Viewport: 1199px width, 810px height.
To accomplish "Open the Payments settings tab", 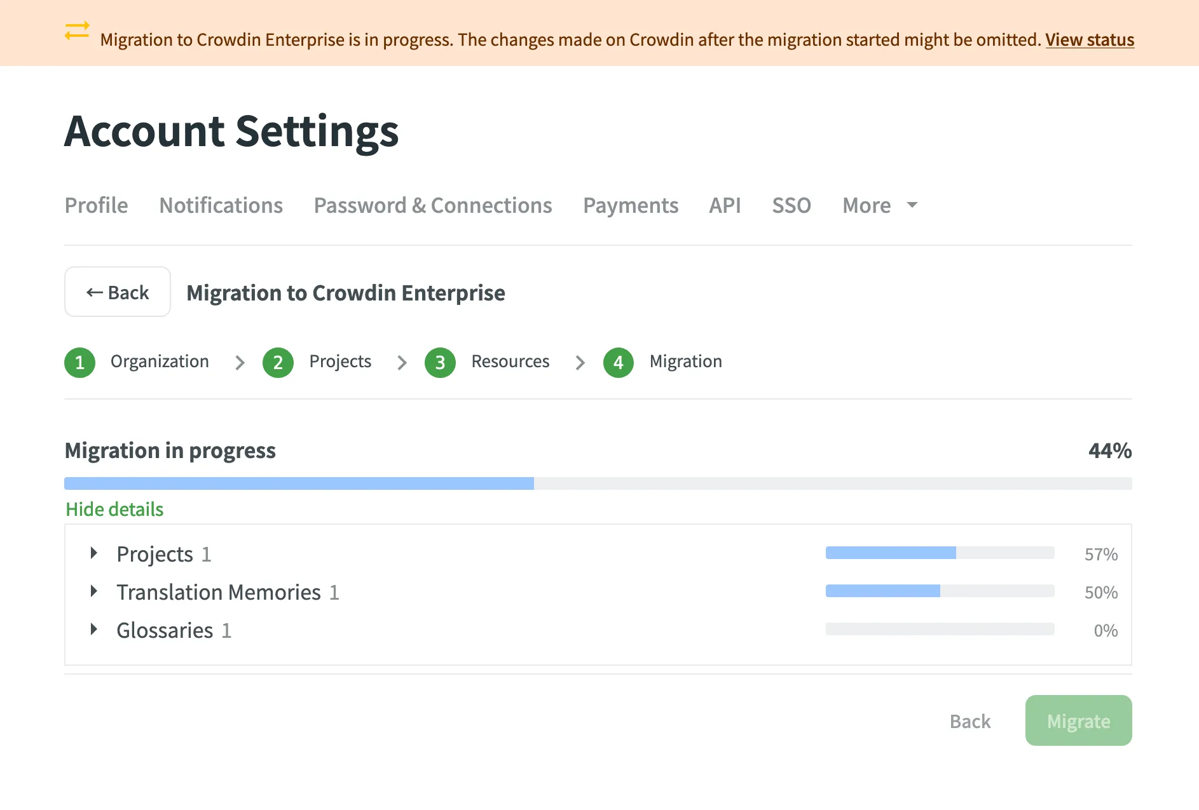I will pos(631,205).
